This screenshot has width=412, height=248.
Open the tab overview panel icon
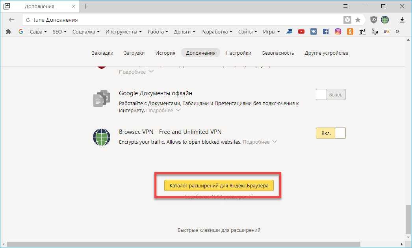[7, 6]
